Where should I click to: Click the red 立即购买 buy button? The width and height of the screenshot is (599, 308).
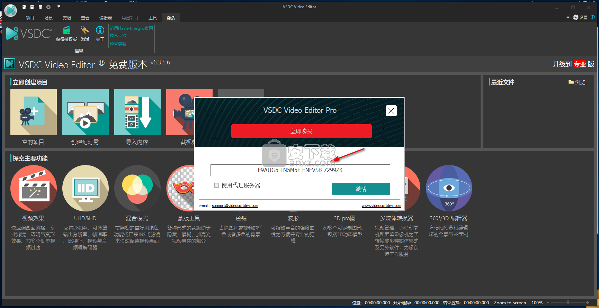pyautogui.click(x=302, y=131)
